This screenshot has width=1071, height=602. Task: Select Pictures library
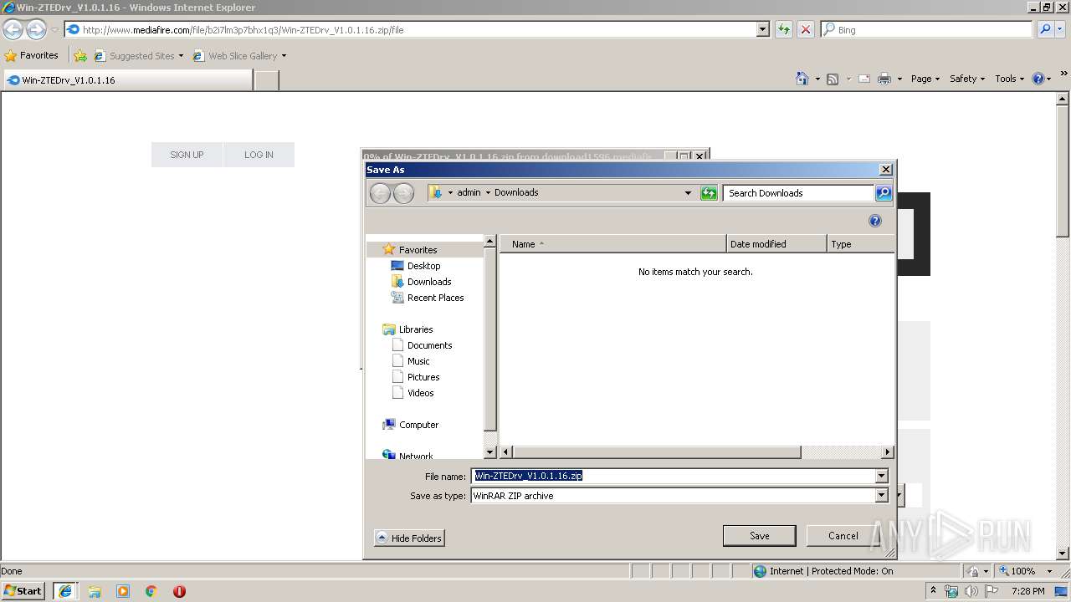(423, 377)
